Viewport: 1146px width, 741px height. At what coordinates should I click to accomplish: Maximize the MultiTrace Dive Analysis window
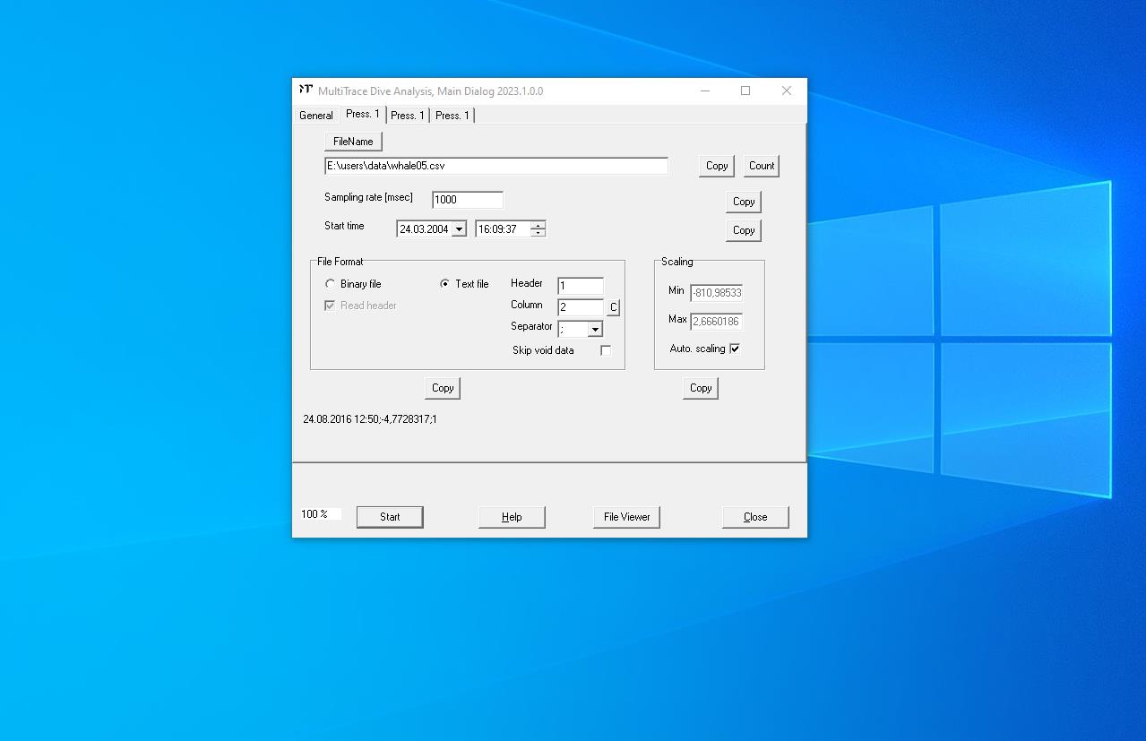(745, 90)
